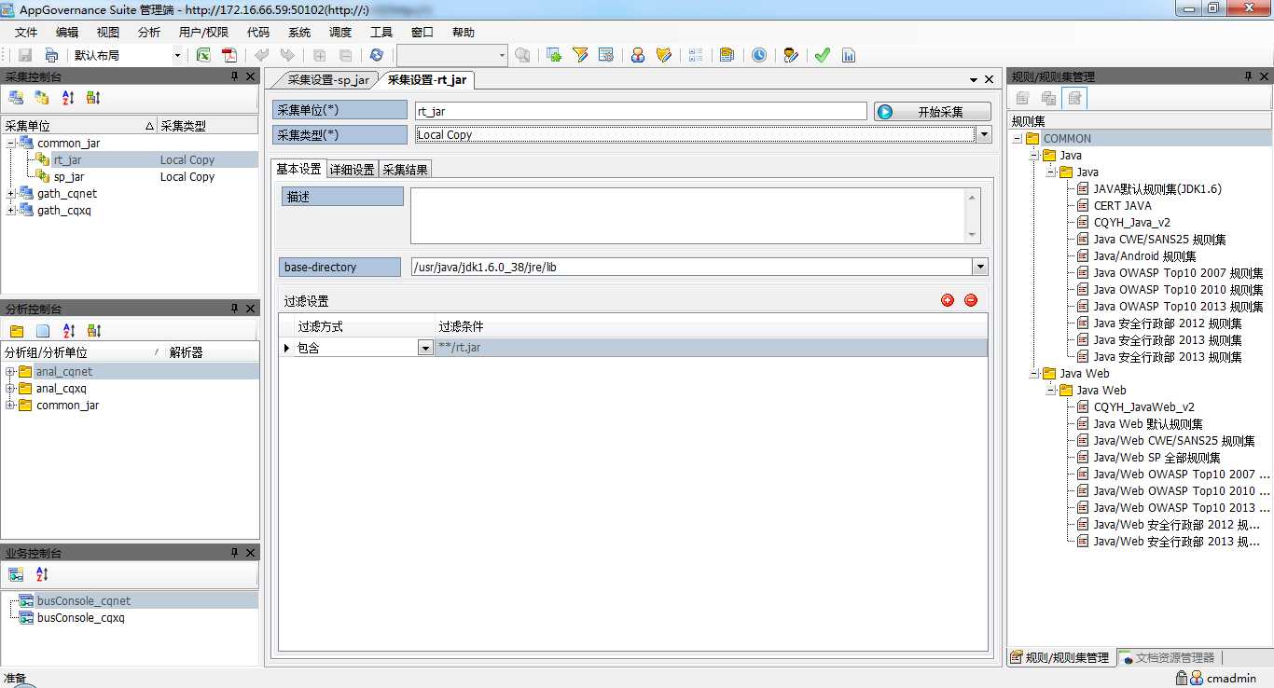The image size is (1274, 688).
Task: Select CERT JAVA rule set
Action: pyautogui.click(x=1122, y=206)
